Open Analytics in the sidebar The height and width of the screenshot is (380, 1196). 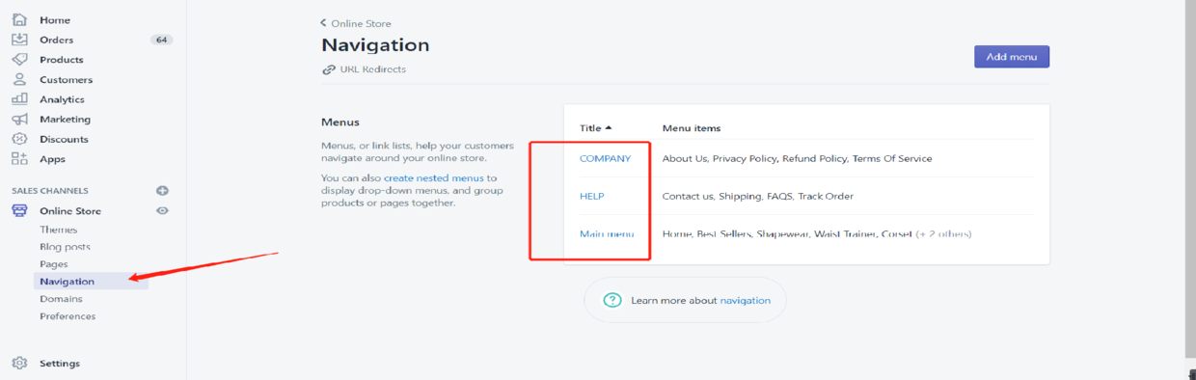point(62,99)
